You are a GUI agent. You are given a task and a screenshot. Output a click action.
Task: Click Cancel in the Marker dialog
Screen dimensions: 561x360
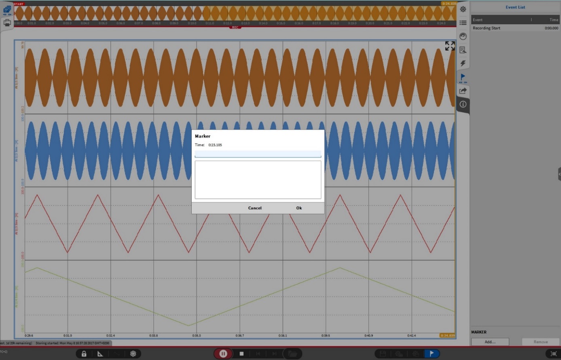255,208
